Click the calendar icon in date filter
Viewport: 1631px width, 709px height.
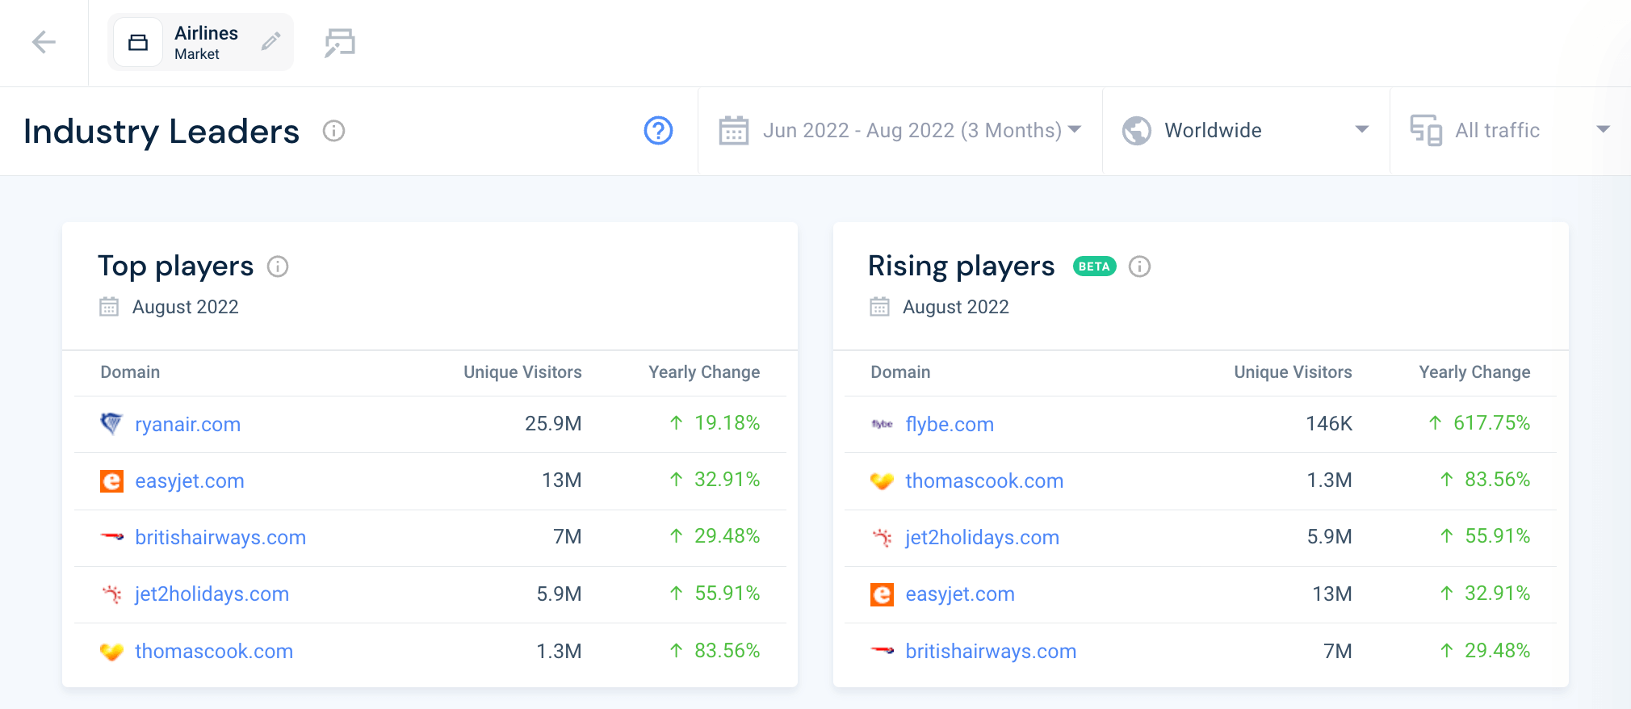734,130
